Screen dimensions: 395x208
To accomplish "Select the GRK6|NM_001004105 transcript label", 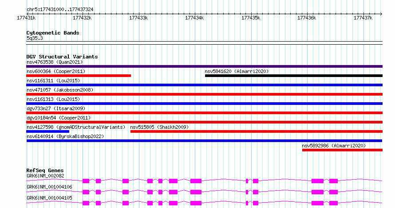I will (x=49, y=198).
